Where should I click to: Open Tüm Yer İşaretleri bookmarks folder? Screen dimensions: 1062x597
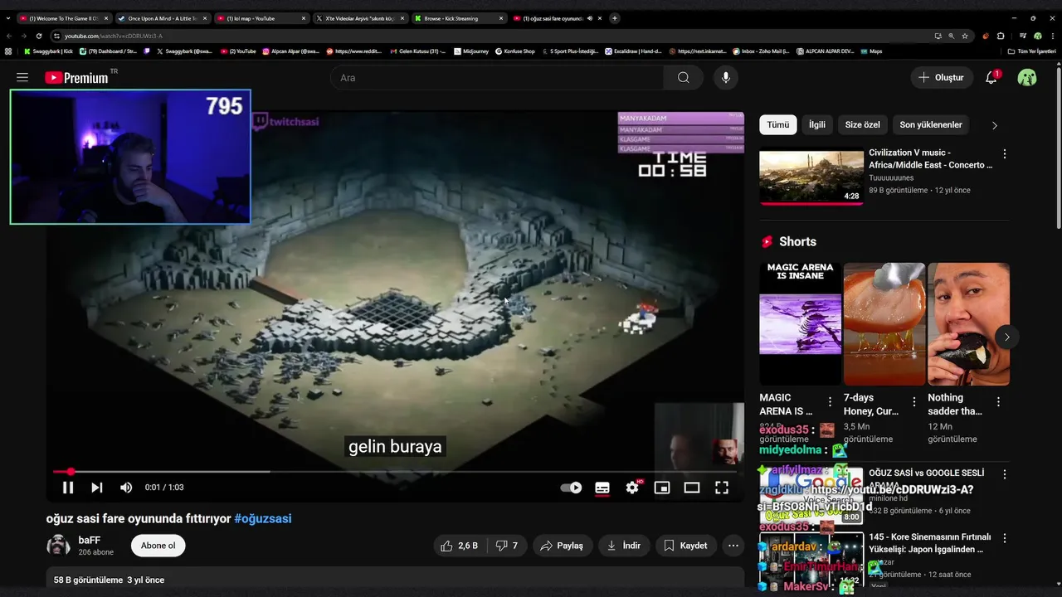pyautogui.click(x=1031, y=51)
